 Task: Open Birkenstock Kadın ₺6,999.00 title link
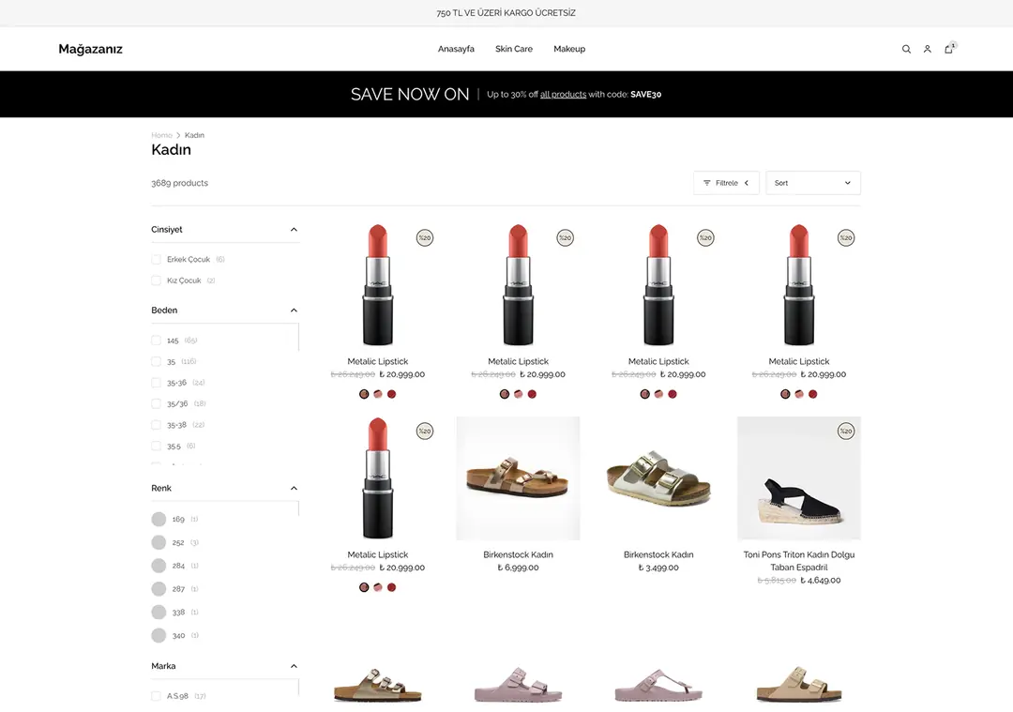click(518, 554)
